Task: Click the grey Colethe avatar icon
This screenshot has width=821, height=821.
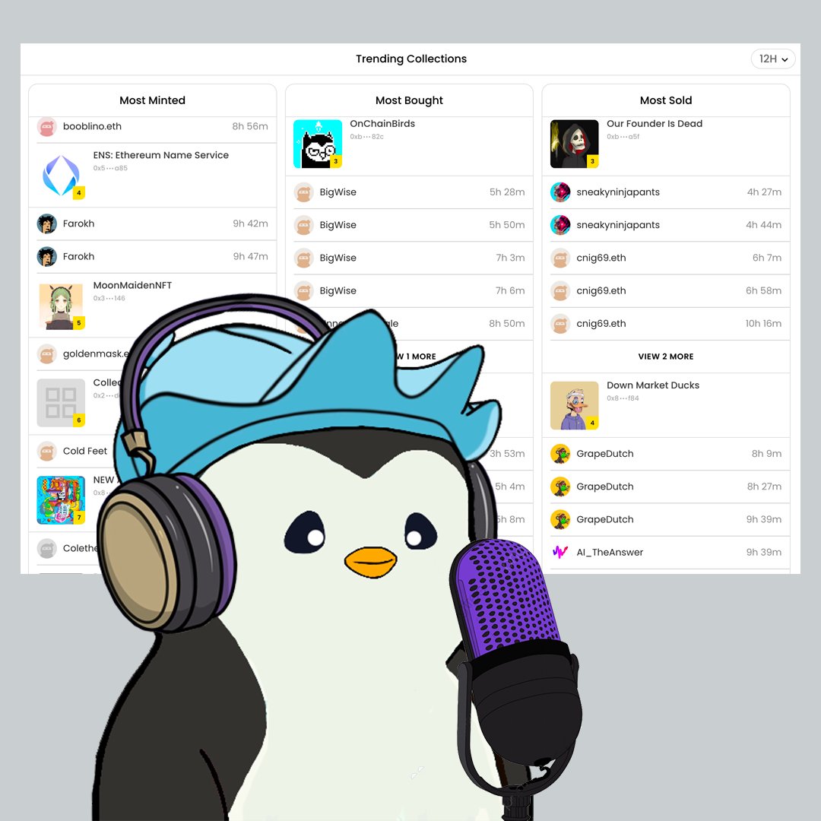Action: 46,548
